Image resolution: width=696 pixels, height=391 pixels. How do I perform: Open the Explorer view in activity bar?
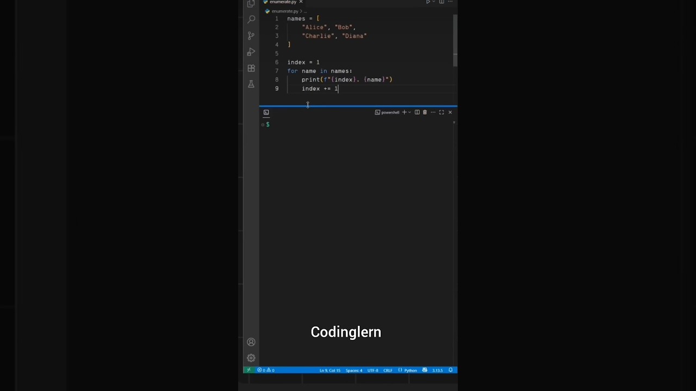tap(251, 4)
